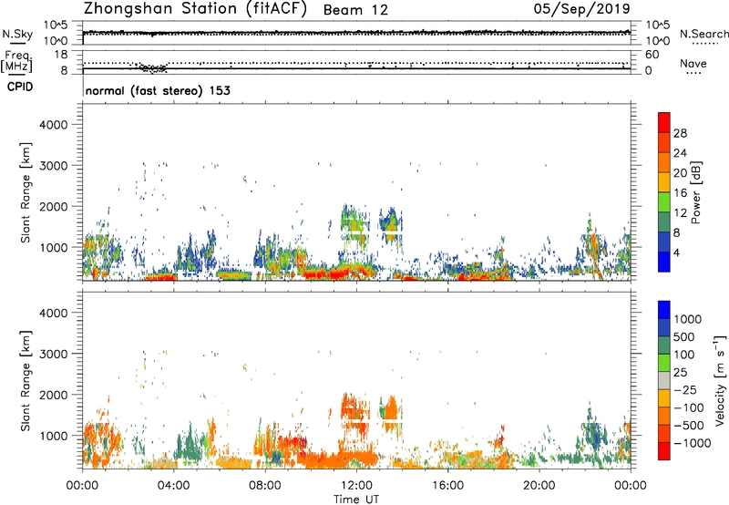Click the strong 12:00 UT echo cluster in power panel
This screenshot has width=729, height=505.
click(x=354, y=225)
